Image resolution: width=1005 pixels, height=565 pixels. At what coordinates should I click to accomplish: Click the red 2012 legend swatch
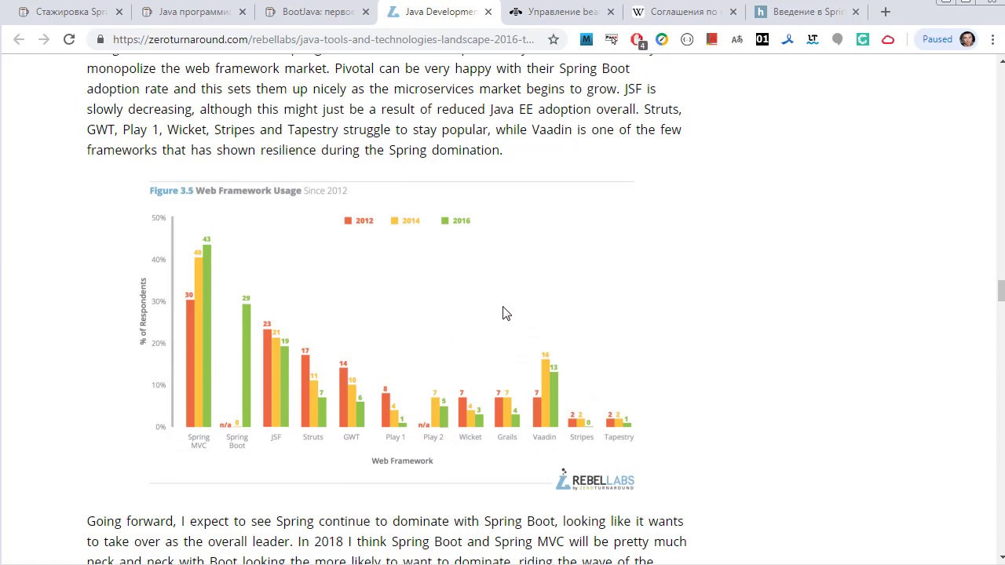[x=348, y=221]
